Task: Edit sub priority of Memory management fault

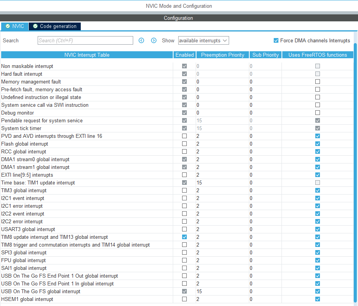Action: tap(265, 82)
